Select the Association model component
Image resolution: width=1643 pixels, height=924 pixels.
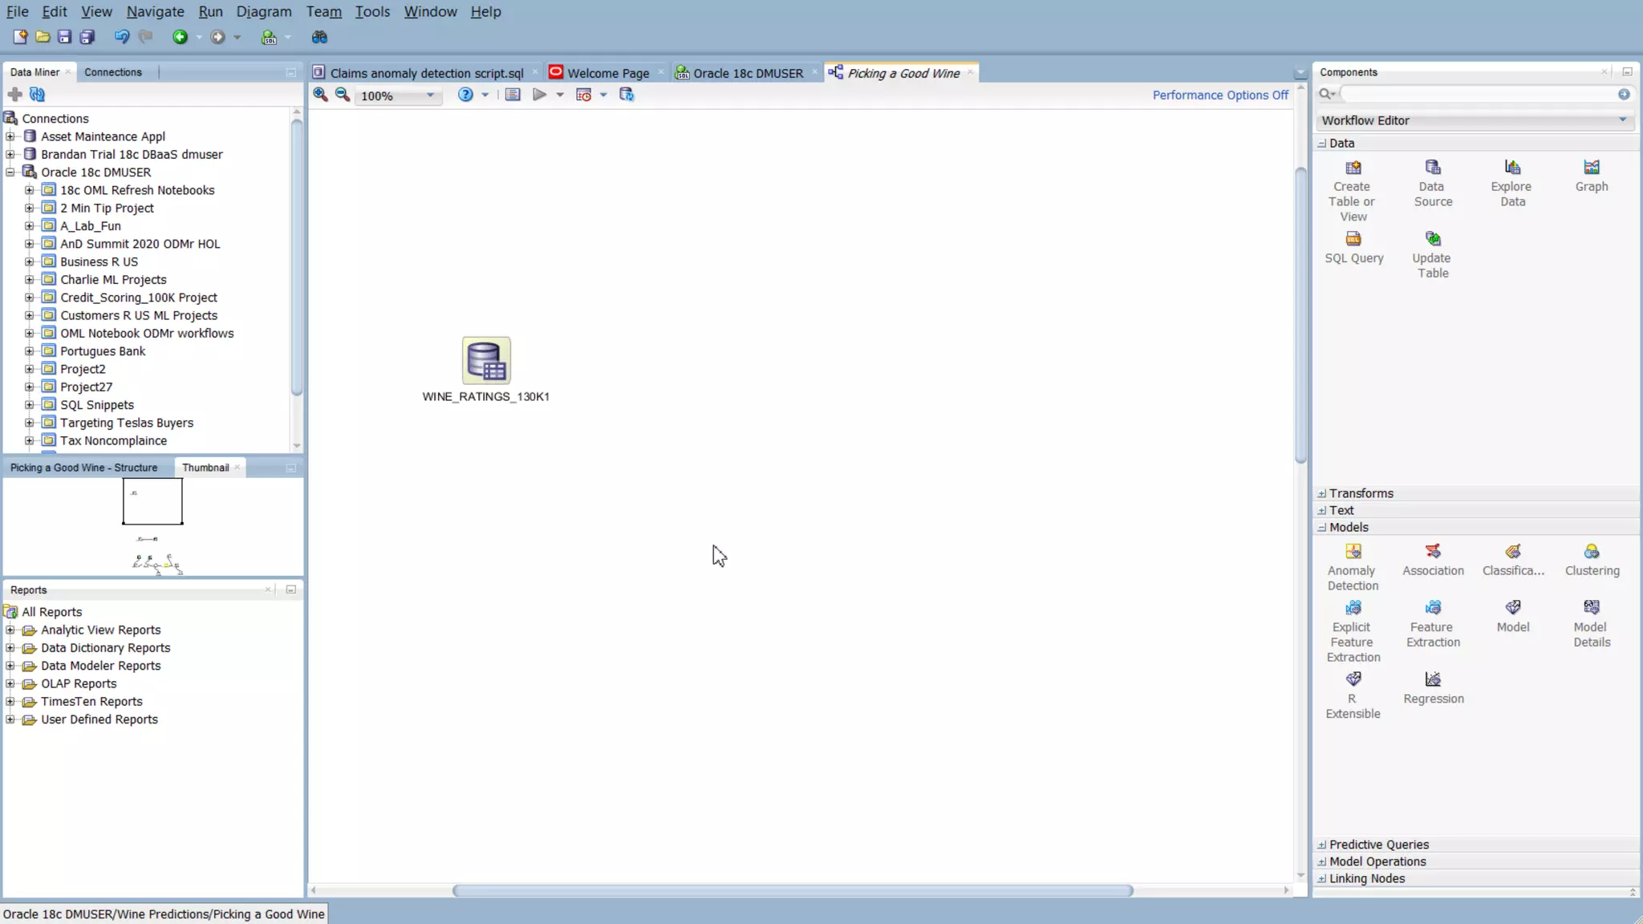coord(1433,560)
